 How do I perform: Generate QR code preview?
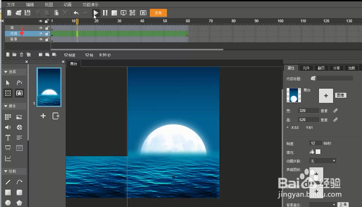pyautogui.click(x=133, y=13)
